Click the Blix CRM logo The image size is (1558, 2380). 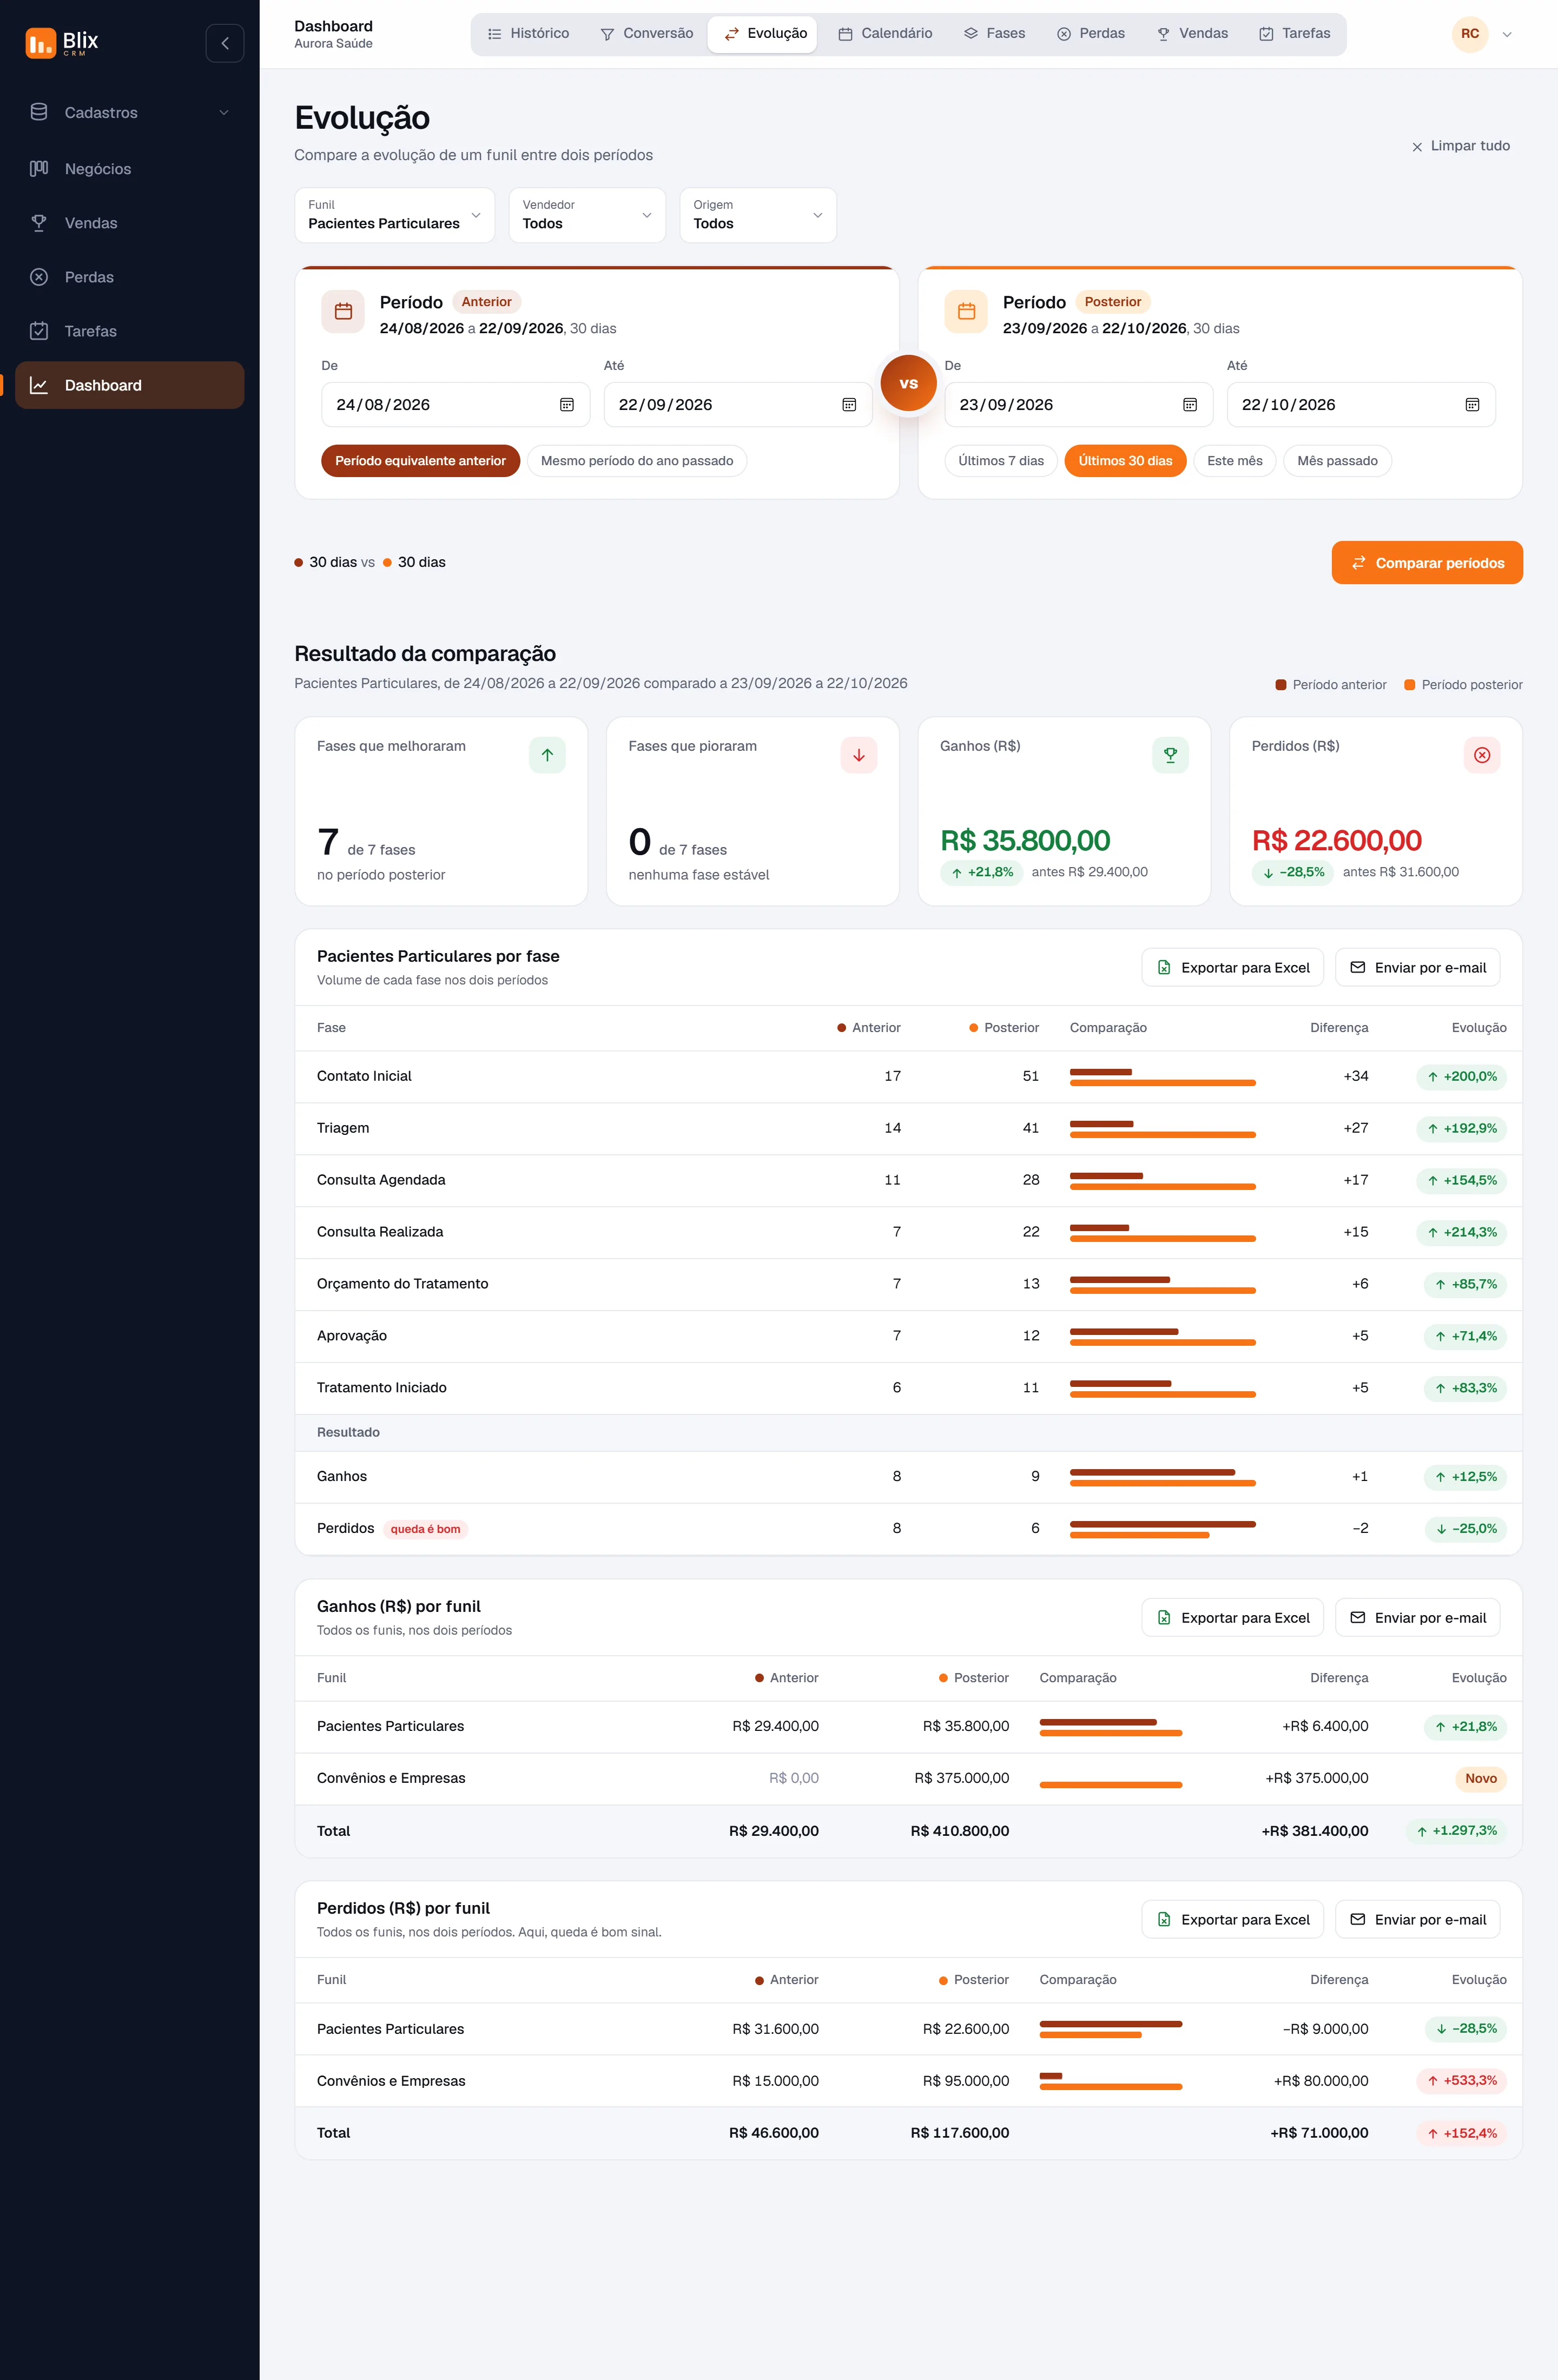click(x=62, y=43)
